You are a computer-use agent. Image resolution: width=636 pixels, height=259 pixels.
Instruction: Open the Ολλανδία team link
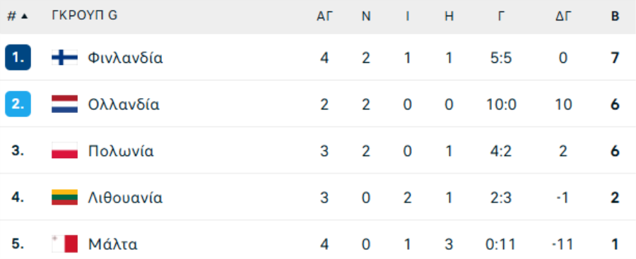124,104
